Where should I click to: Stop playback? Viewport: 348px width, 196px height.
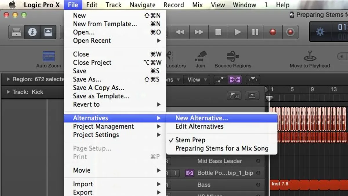(x=218, y=32)
